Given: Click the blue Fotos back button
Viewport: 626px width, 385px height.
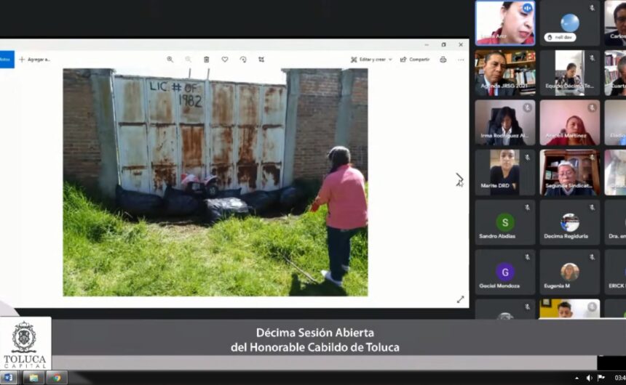Looking at the screenshot, I should point(7,60).
